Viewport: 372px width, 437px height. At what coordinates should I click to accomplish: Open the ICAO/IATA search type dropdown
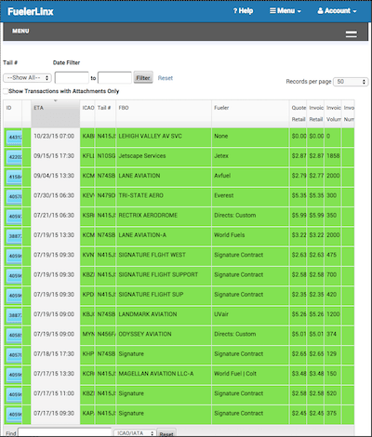point(135,433)
